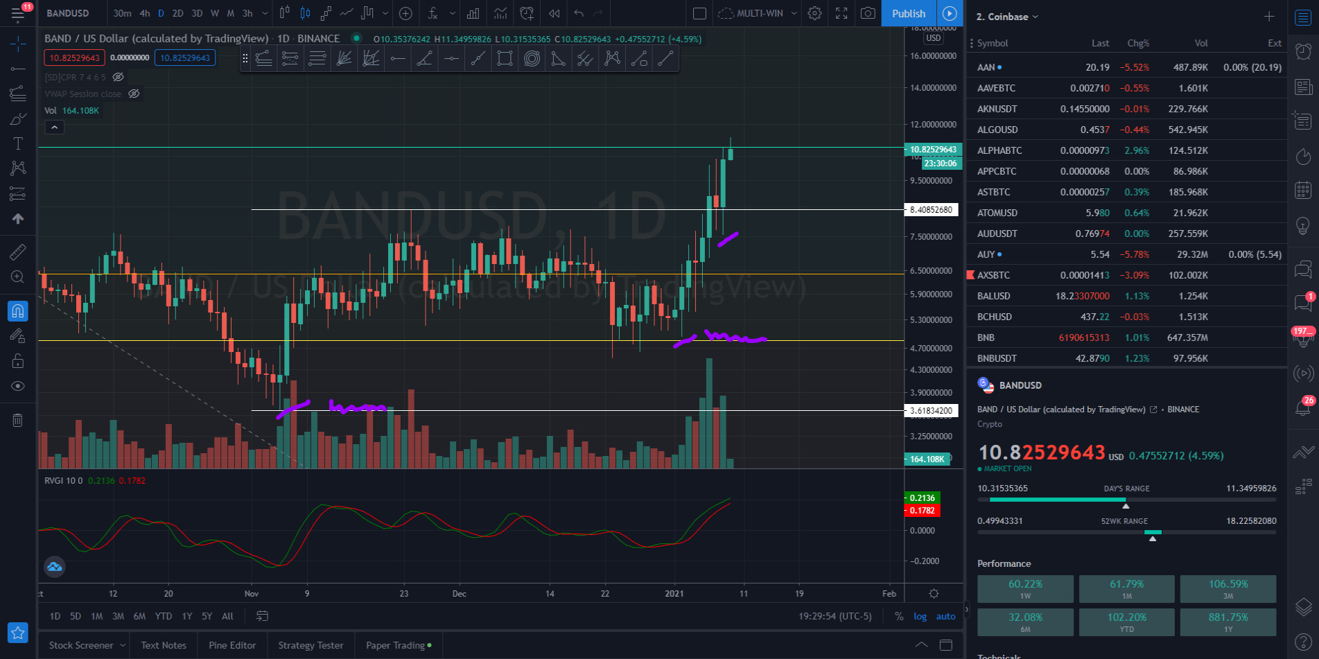Toggle visibility of VWAP Session indicator

point(134,94)
